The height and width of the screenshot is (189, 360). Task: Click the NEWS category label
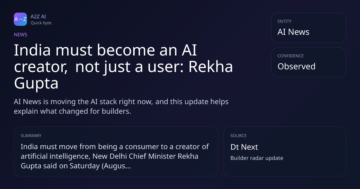(20, 34)
